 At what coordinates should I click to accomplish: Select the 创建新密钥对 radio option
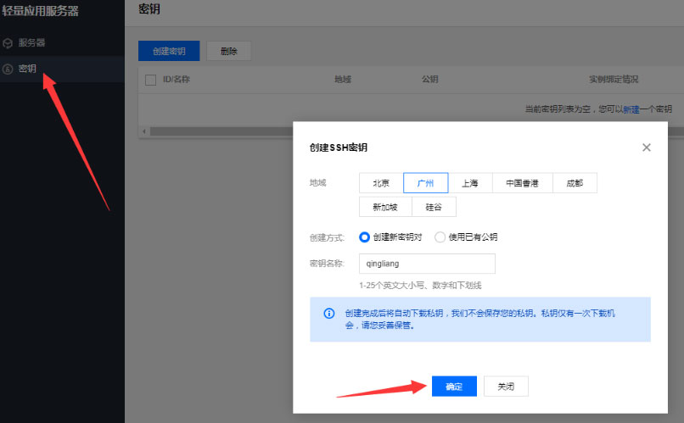[365, 237]
